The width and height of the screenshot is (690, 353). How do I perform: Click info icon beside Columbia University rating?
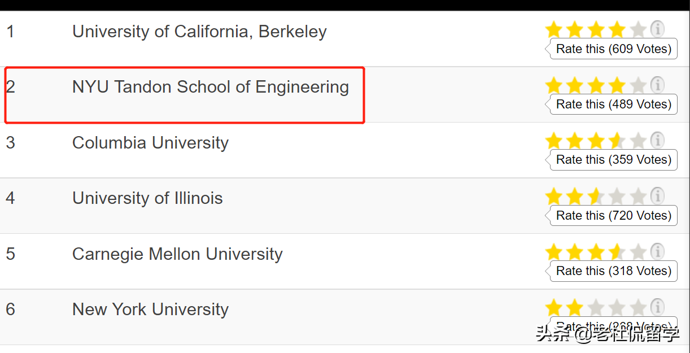point(657,140)
